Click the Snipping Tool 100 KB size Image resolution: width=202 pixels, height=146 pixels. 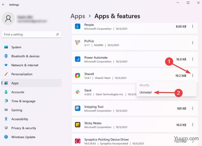pos(182,109)
